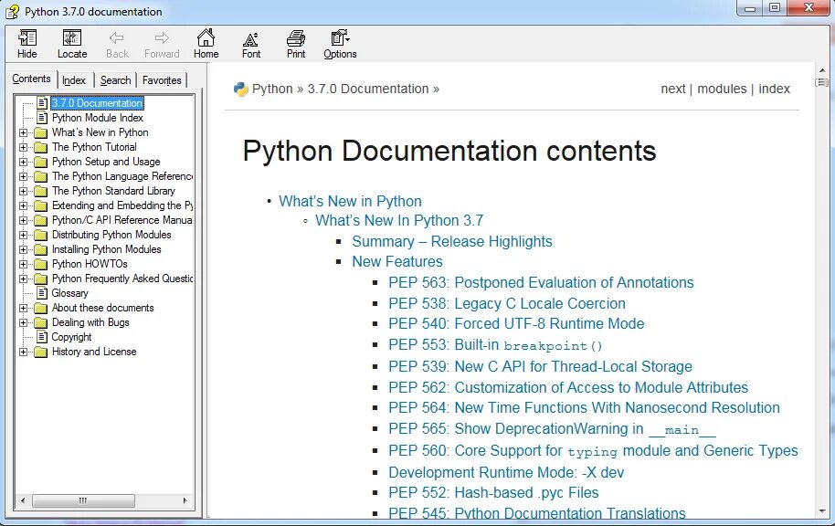Select 'Python Module Index' tree entry
This screenshot has width=835, height=526.
pos(98,118)
